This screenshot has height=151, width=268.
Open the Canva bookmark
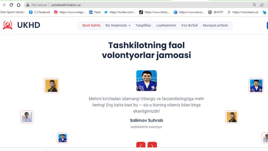click(189, 12)
